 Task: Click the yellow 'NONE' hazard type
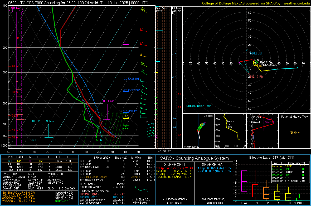tap(294, 133)
